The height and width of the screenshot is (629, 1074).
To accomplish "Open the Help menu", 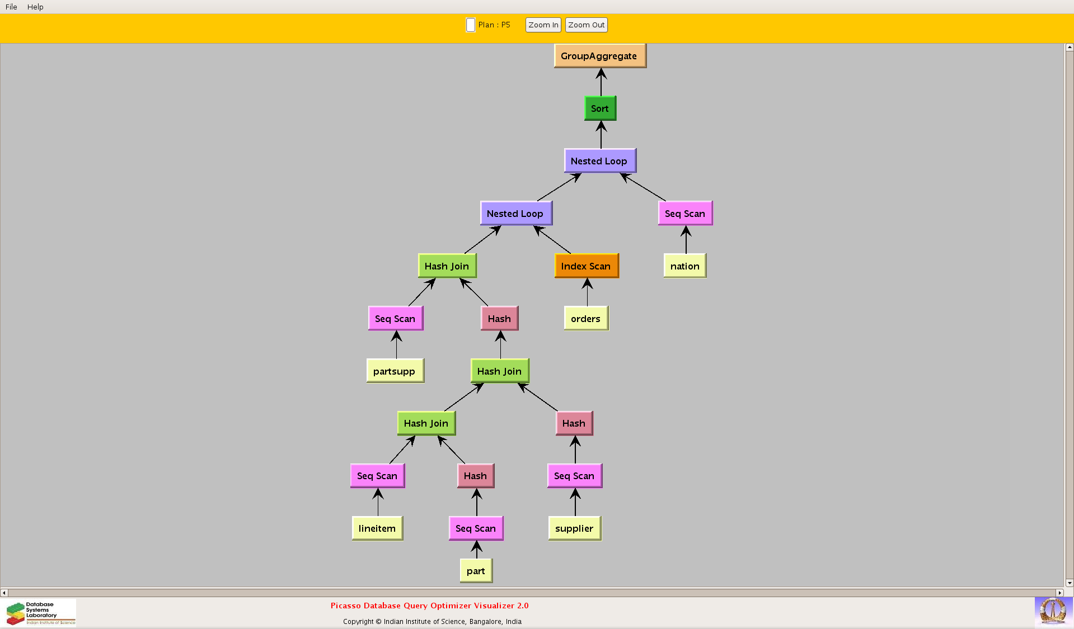I will pos(35,7).
